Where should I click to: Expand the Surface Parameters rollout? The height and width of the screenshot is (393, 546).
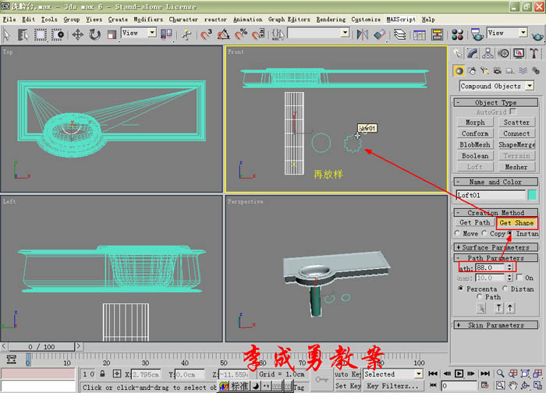(x=496, y=247)
